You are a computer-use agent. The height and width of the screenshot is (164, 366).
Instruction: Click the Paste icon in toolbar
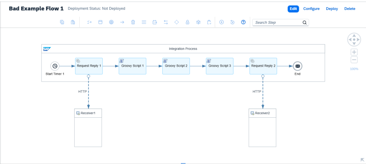pos(73,22)
